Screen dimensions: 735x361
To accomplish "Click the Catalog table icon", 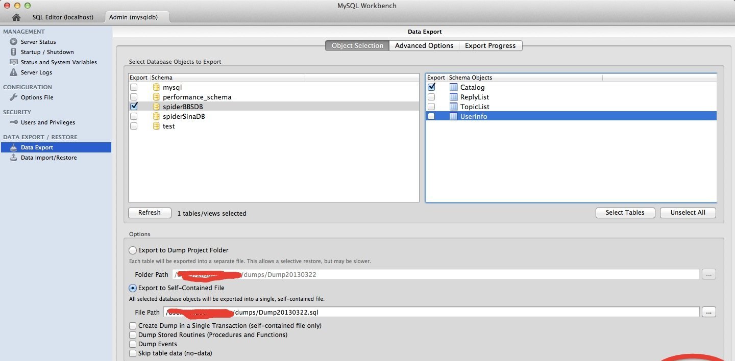I will click(454, 87).
